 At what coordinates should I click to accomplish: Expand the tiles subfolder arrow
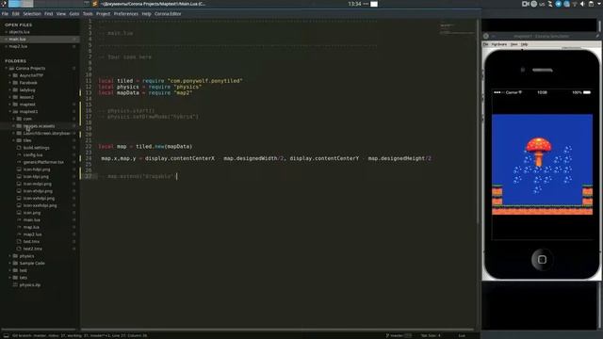14,140
